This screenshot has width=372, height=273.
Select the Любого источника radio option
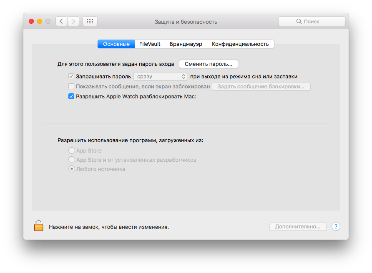(72, 169)
